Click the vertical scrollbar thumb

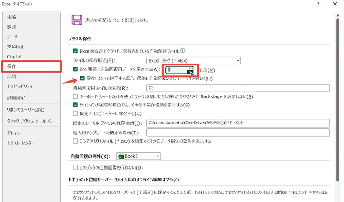pyautogui.click(x=338, y=100)
